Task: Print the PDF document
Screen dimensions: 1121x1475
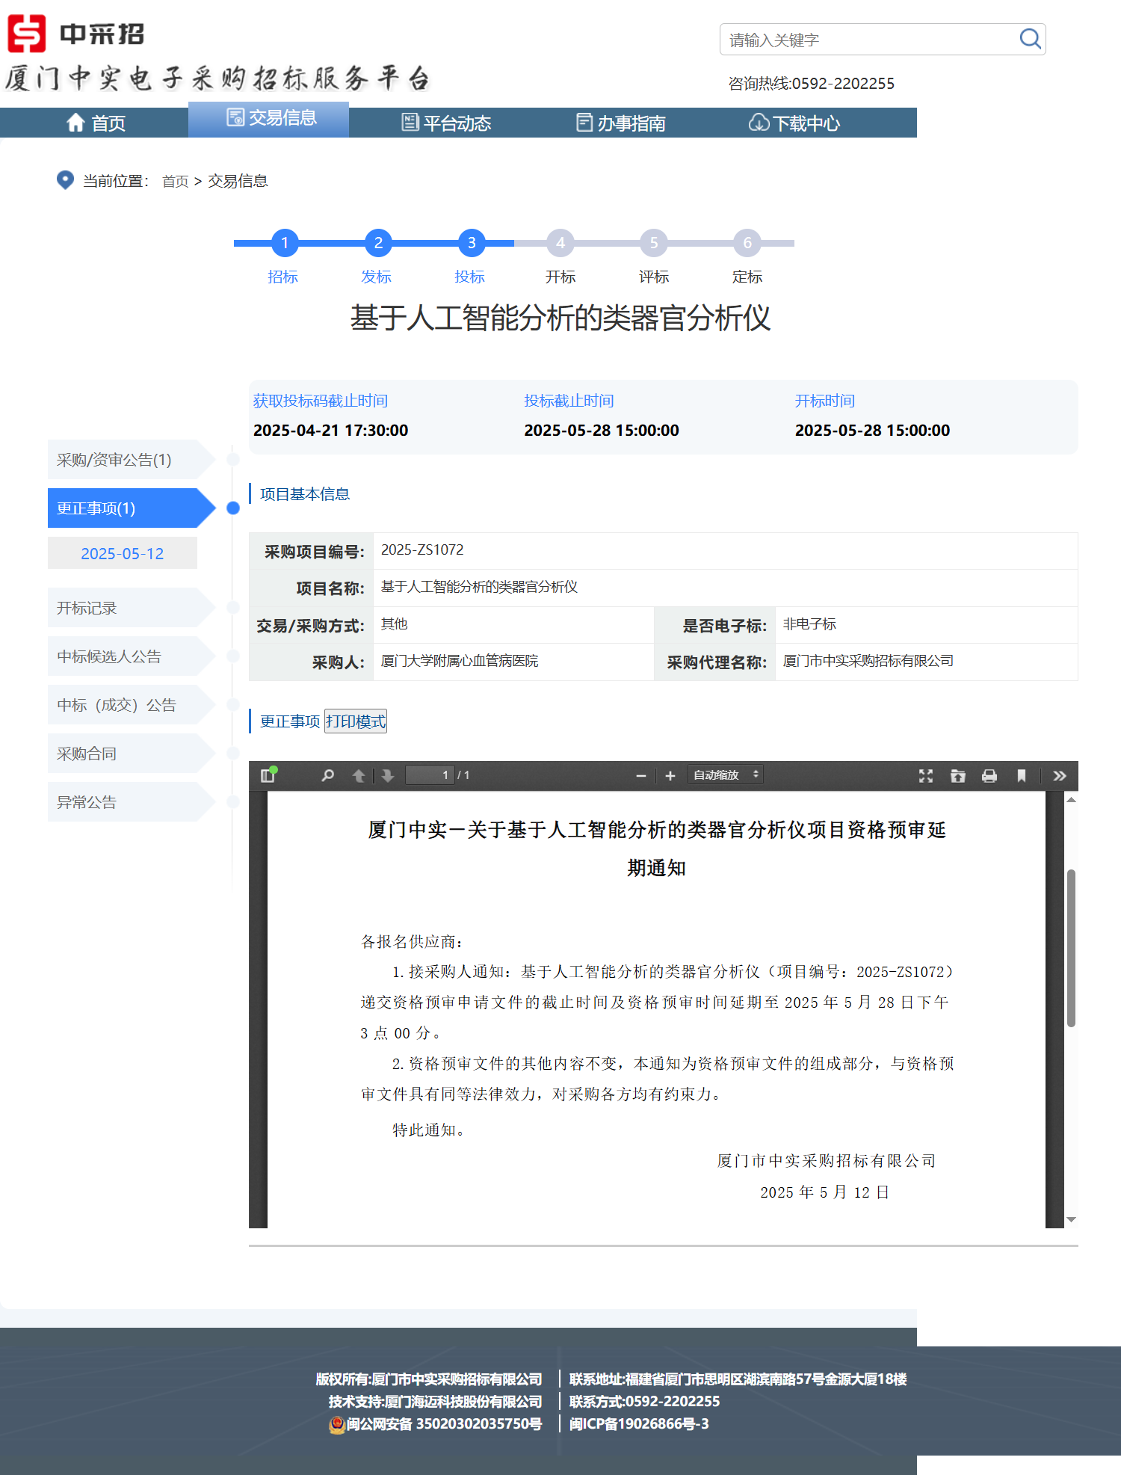Action: [x=989, y=775]
